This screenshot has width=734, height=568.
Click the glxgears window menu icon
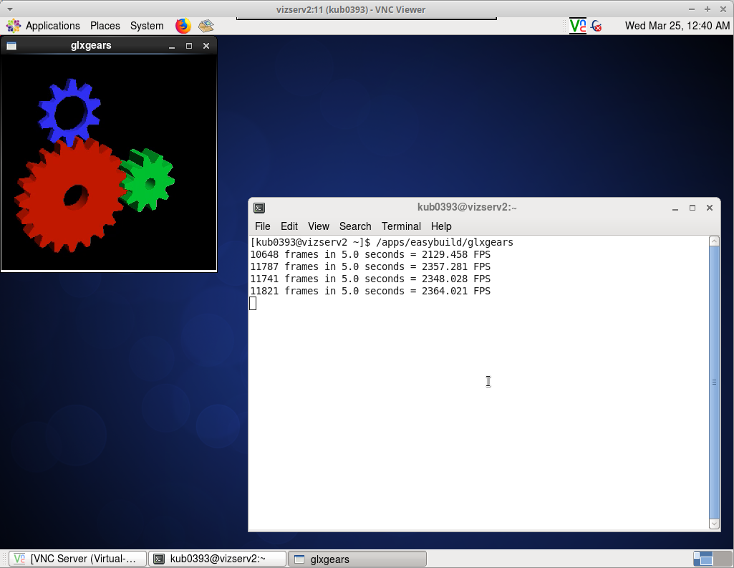tap(11, 46)
